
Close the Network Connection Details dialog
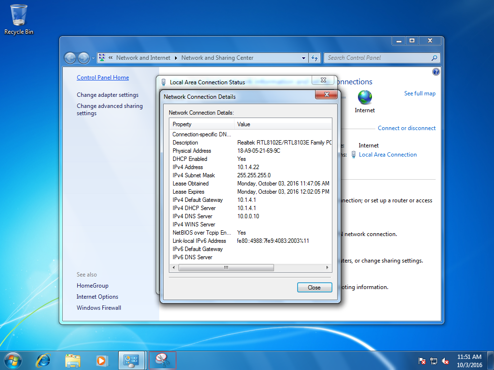click(x=327, y=94)
